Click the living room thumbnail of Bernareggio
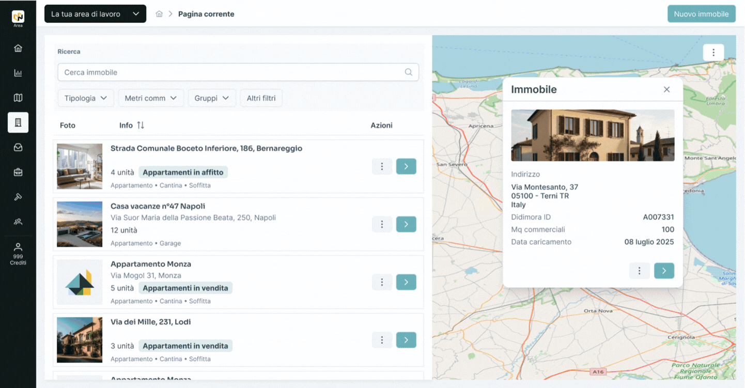This screenshot has height=388, width=745. coord(80,166)
